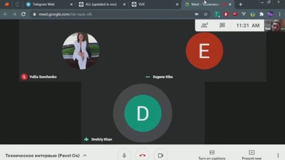Click Present now to share screen
285x160 pixels.
(x=252, y=155)
